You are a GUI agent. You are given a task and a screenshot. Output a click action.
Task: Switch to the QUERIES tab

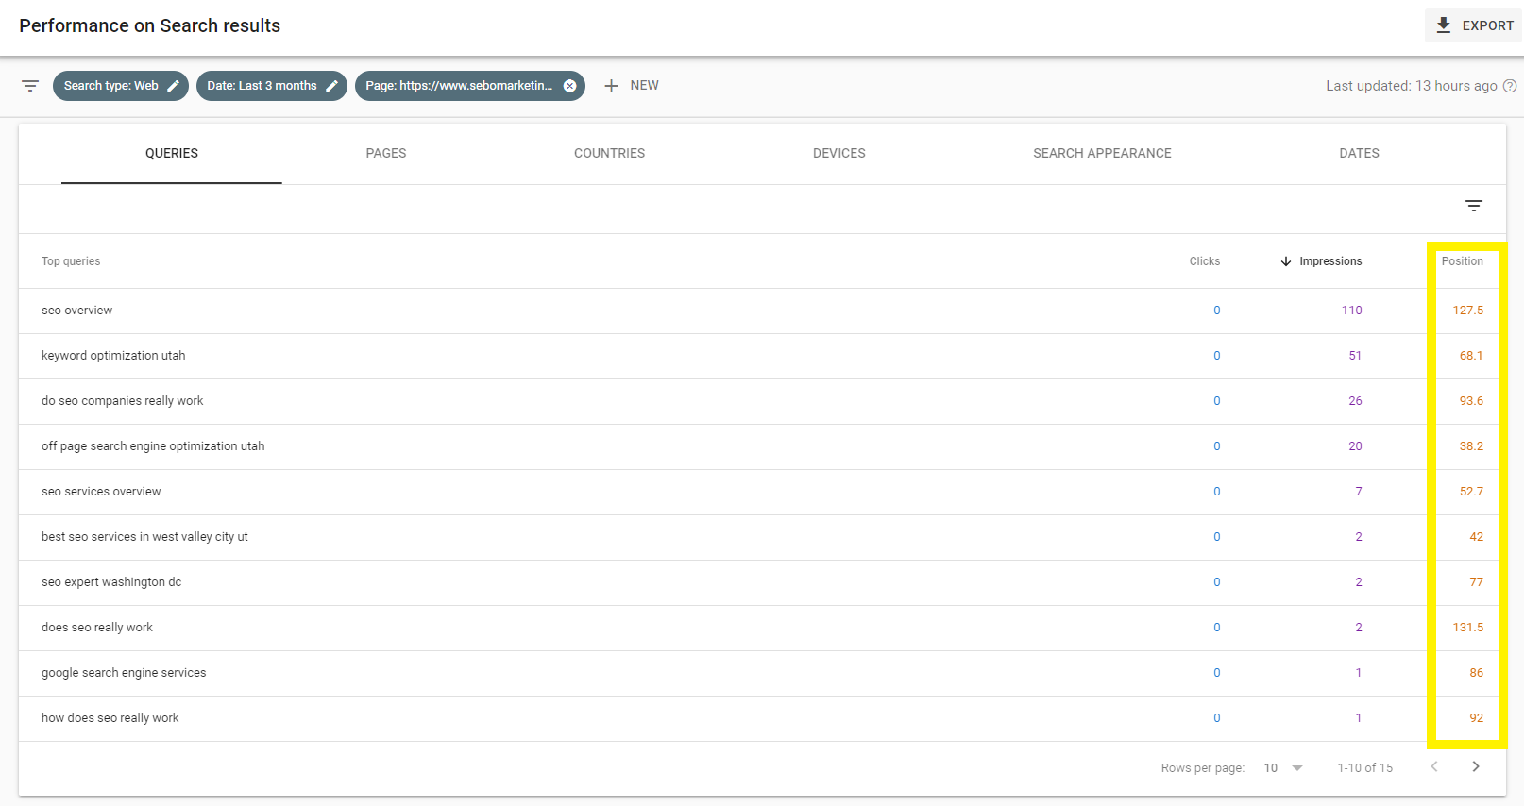coord(172,153)
